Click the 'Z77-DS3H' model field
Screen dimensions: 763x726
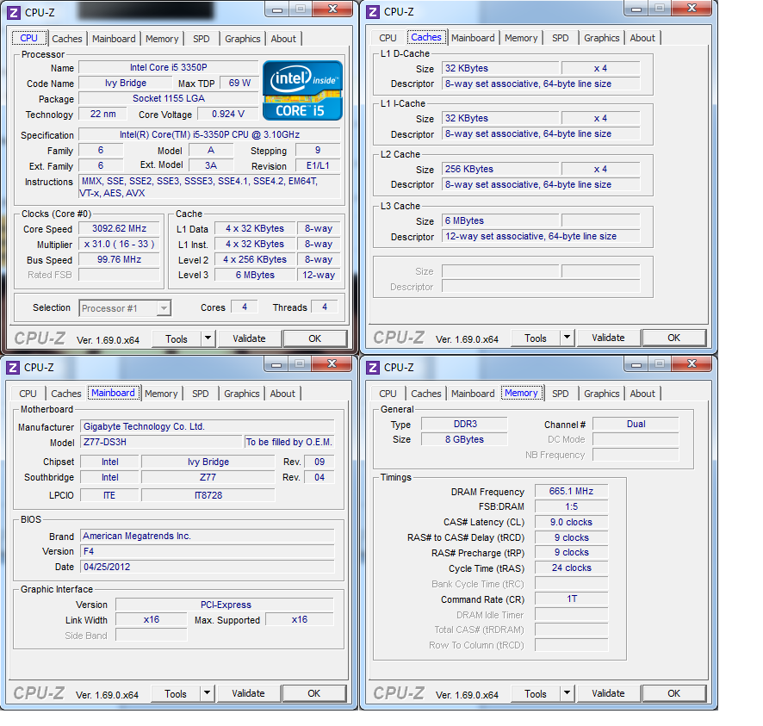pos(160,443)
